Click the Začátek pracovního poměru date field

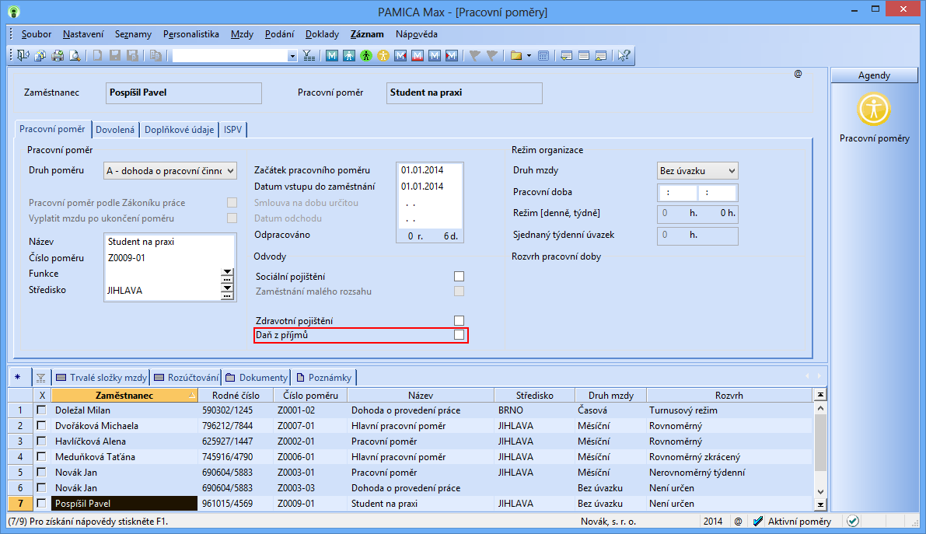[x=429, y=170]
